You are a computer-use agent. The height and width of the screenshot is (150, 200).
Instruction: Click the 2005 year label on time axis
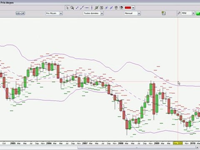point(13,143)
